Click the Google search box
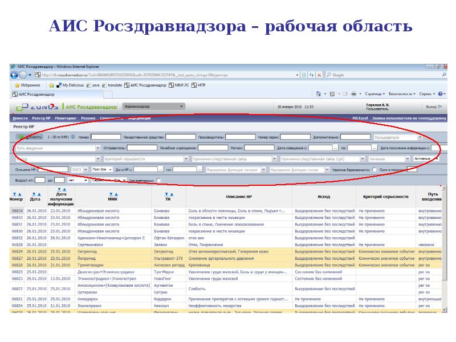The width and height of the screenshot is (456, 342). (x=384, y=75)
